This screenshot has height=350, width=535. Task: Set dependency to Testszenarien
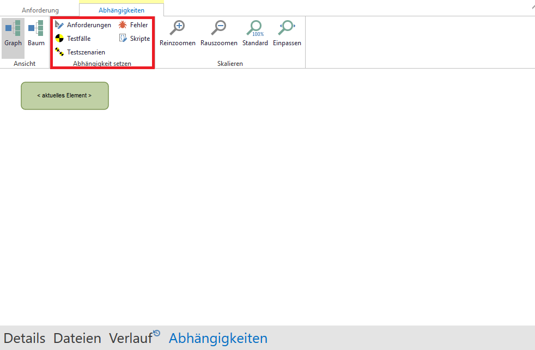click(x=80, y=52)
